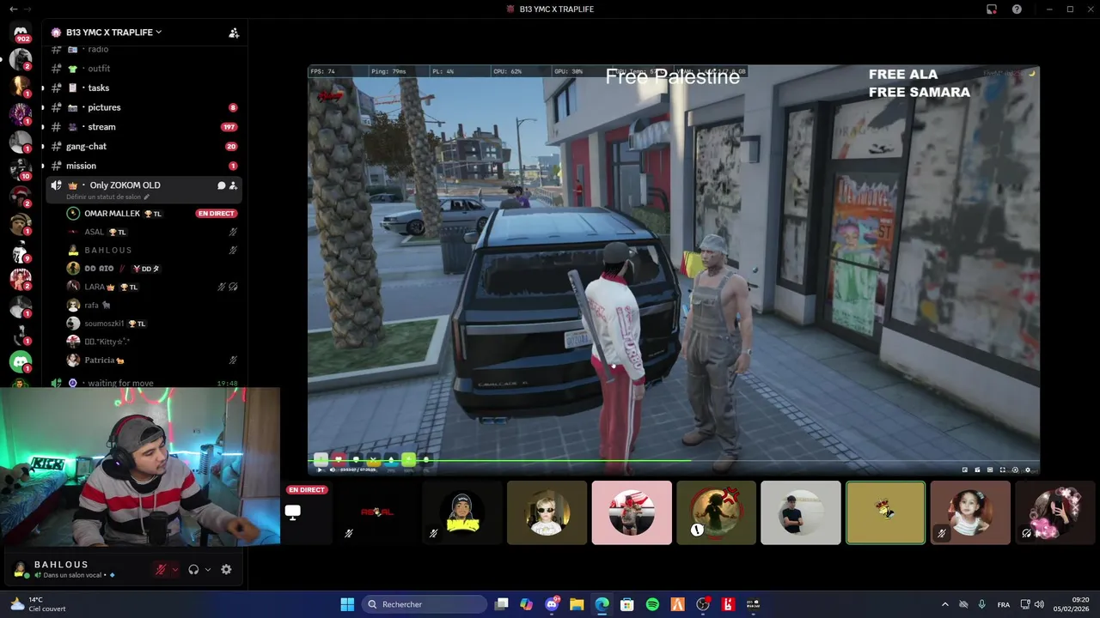
Task: Select the green-outlined speaking participant tile
Action: (x=885, y=512)
